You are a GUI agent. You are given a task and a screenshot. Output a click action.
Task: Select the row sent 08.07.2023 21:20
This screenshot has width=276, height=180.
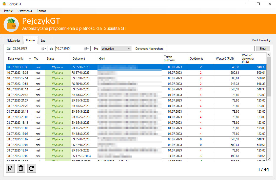point(136,106)
